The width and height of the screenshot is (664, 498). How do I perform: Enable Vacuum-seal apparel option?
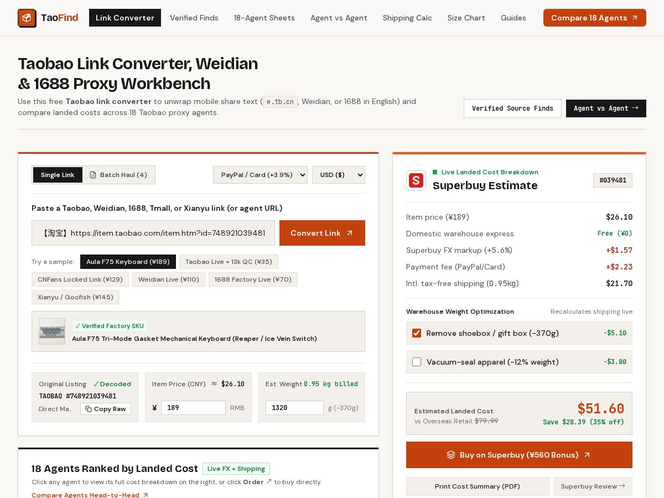(x=417, y=362)
